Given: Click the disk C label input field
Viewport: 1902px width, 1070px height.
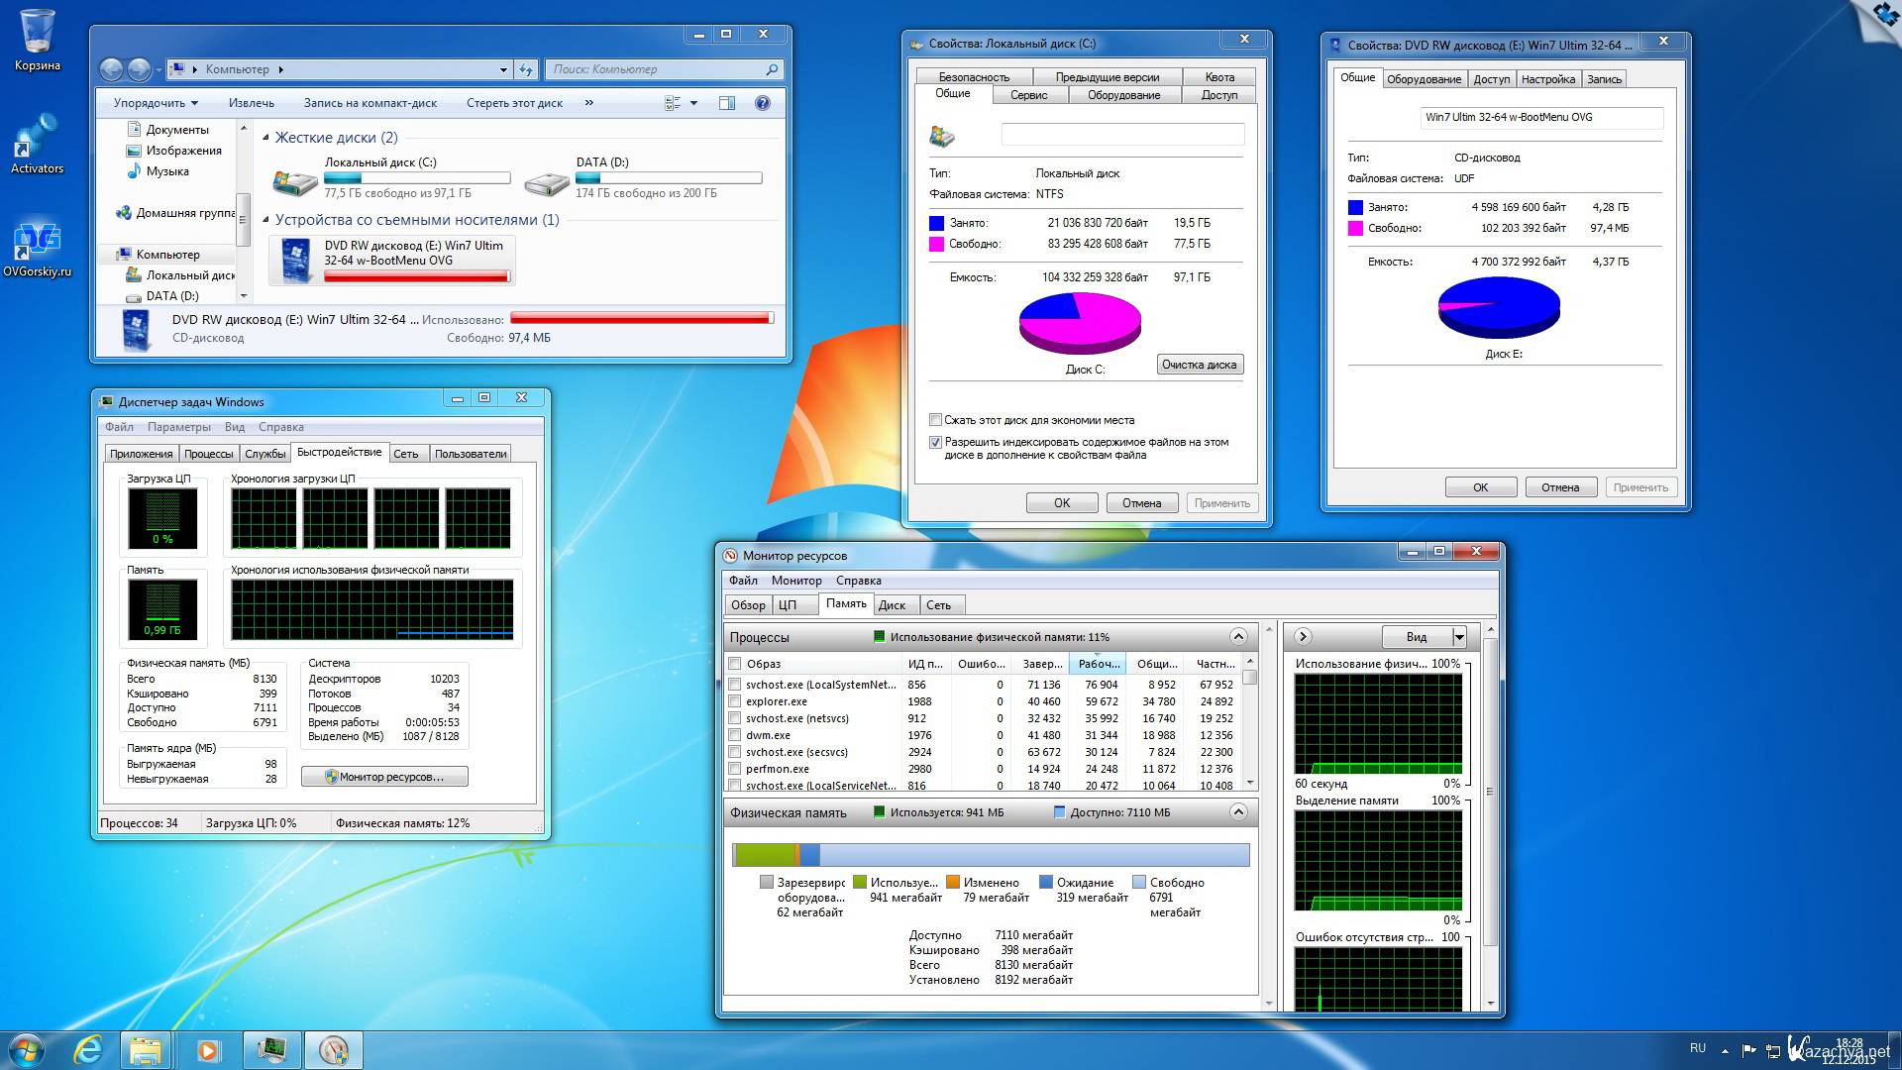Looking at the screenshot, I should (1122, 135).
